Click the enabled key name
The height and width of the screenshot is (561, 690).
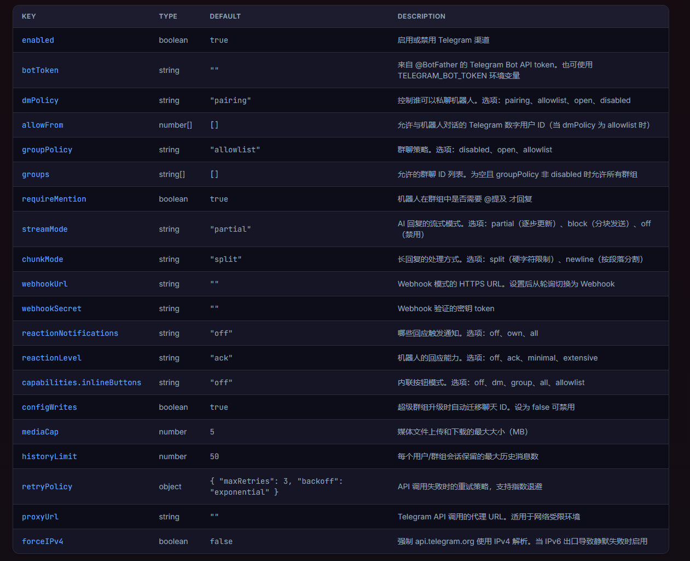coord(38,40)
